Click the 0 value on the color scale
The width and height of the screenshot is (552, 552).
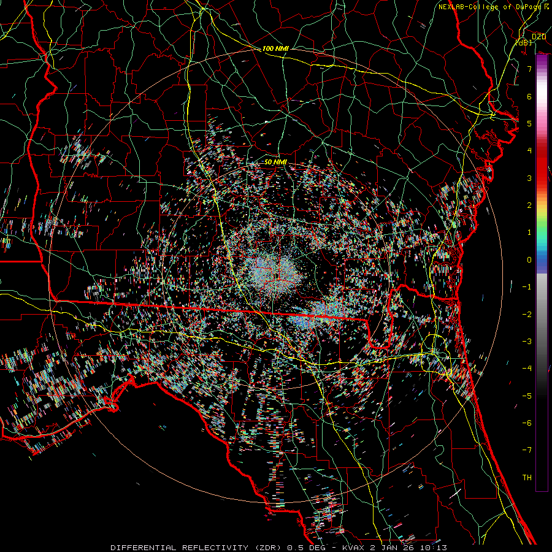click(x=529, y=260)
